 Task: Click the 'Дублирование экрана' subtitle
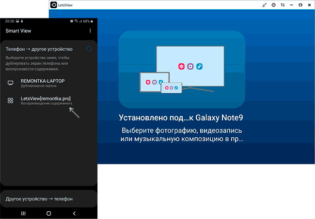39,86
